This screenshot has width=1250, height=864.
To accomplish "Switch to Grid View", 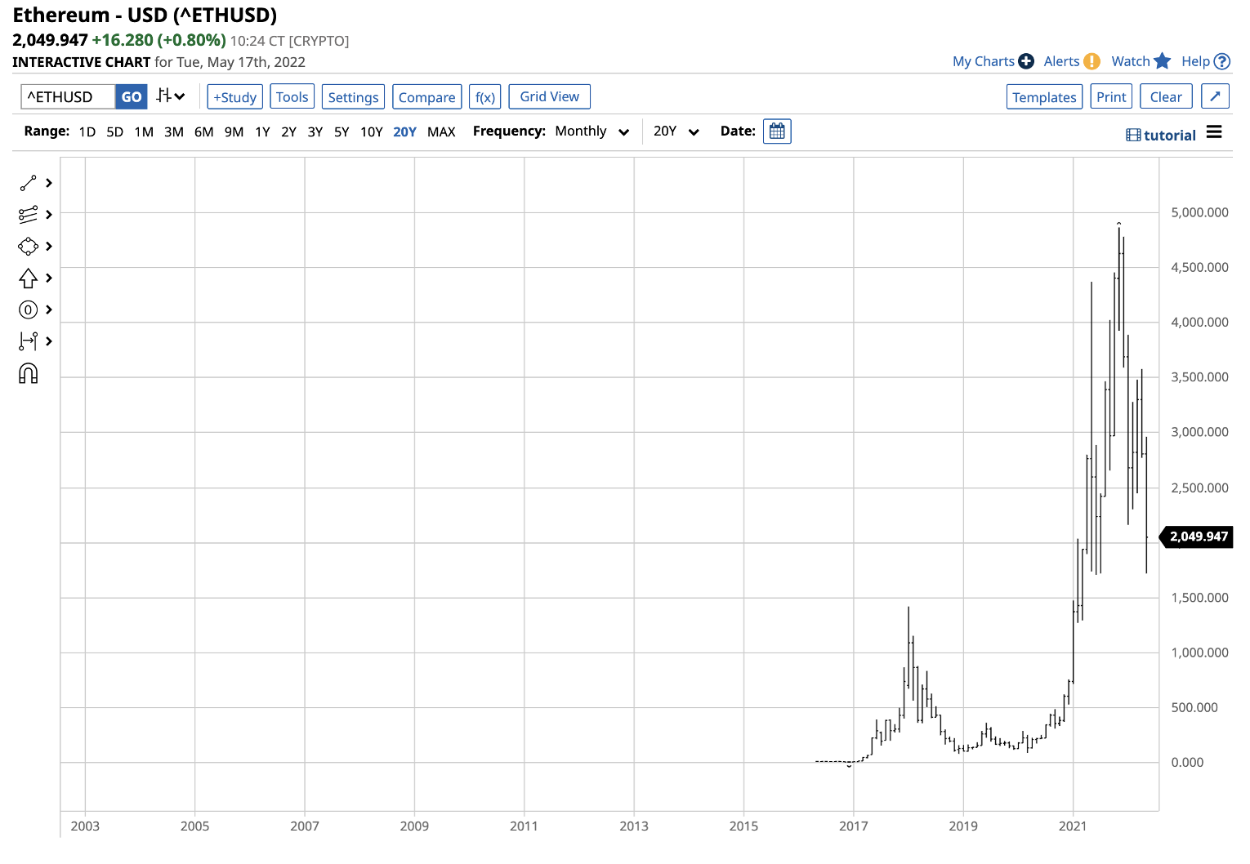I will point(550,96).
